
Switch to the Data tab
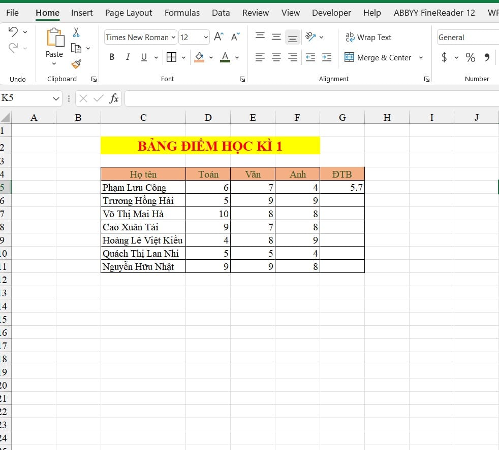click(221, 13)
